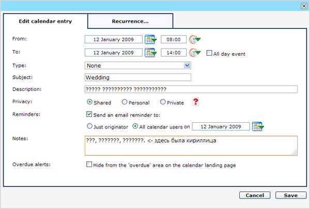Viewport: 310px width, 209px height.
Task: Grab the Notes textarea resize handle
Action: [295, 152]
